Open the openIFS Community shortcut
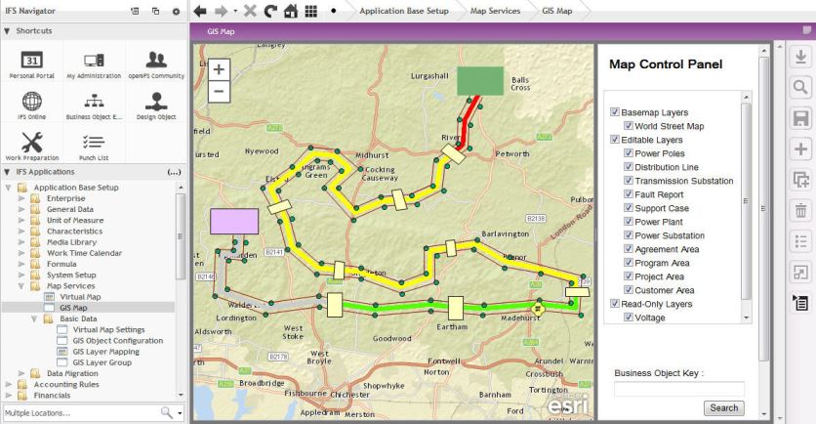 point(156,65)
